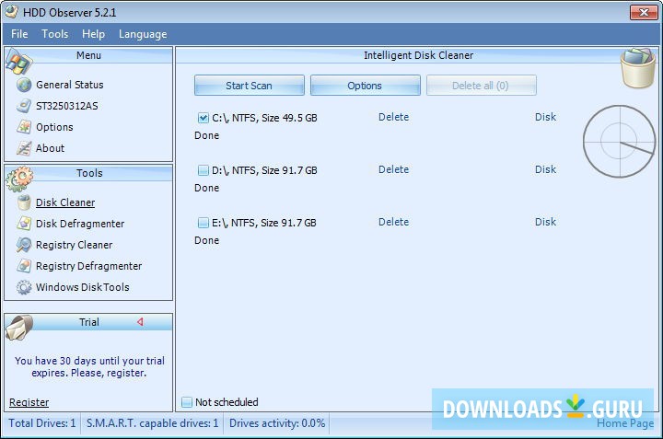Toggle the Not scheduled checkbox
This screenshot has width=663, height=439.
coord(187,402)
